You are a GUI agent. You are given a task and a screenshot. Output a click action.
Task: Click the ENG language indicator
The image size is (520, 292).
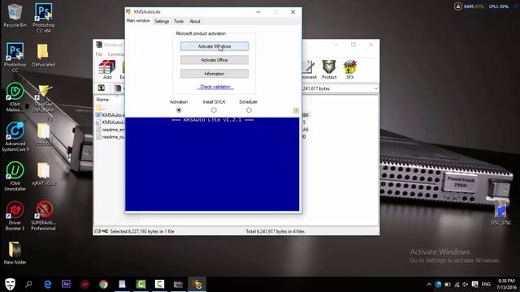[x=486, y=285]
